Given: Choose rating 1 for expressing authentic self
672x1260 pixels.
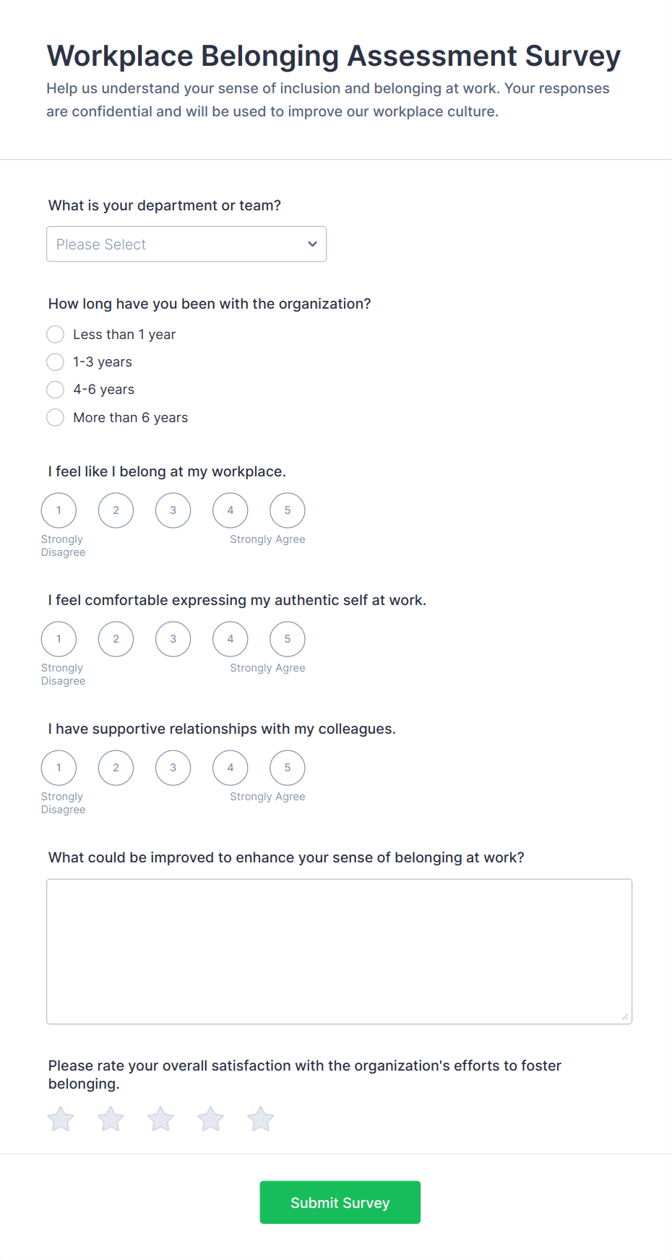Looking at the screenshot, I should click(59, 638).
